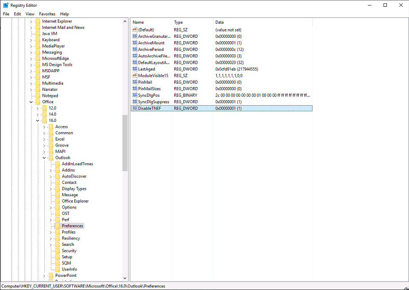Click the Preferences folder icon
The height and width of the screenshot is (290, 409).
pos(57,226)
